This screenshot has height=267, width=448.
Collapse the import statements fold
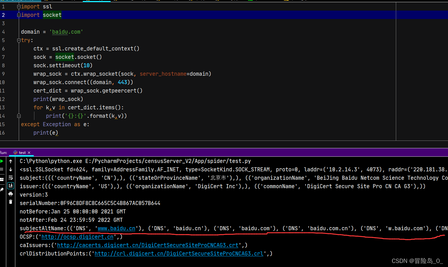pos(18,6)
